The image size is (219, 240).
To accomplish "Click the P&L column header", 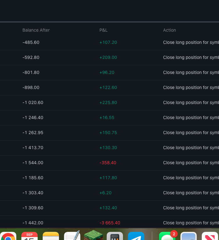I will 104,30.
